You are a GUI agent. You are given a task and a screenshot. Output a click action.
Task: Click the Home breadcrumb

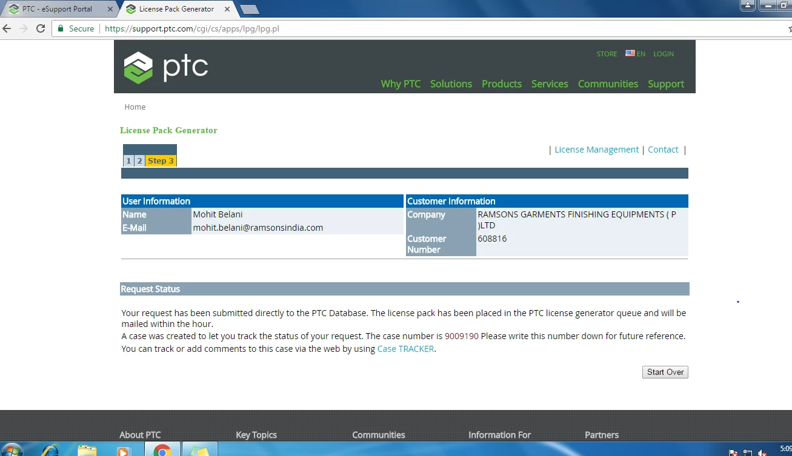(135, 107)
